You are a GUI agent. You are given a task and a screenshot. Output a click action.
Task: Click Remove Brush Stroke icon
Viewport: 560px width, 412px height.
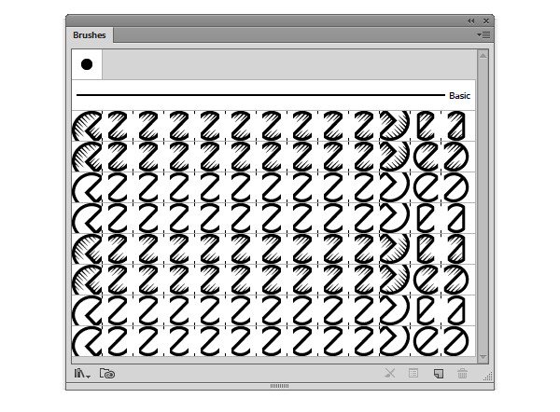pos(389,374)
